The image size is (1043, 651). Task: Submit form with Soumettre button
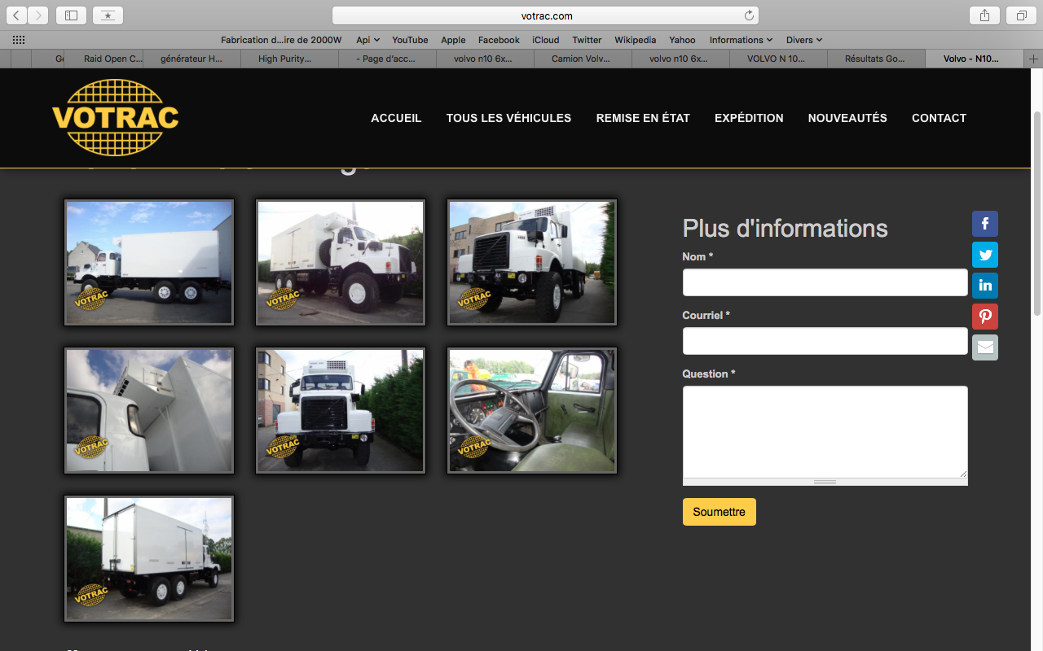click(x=719, y=512)
